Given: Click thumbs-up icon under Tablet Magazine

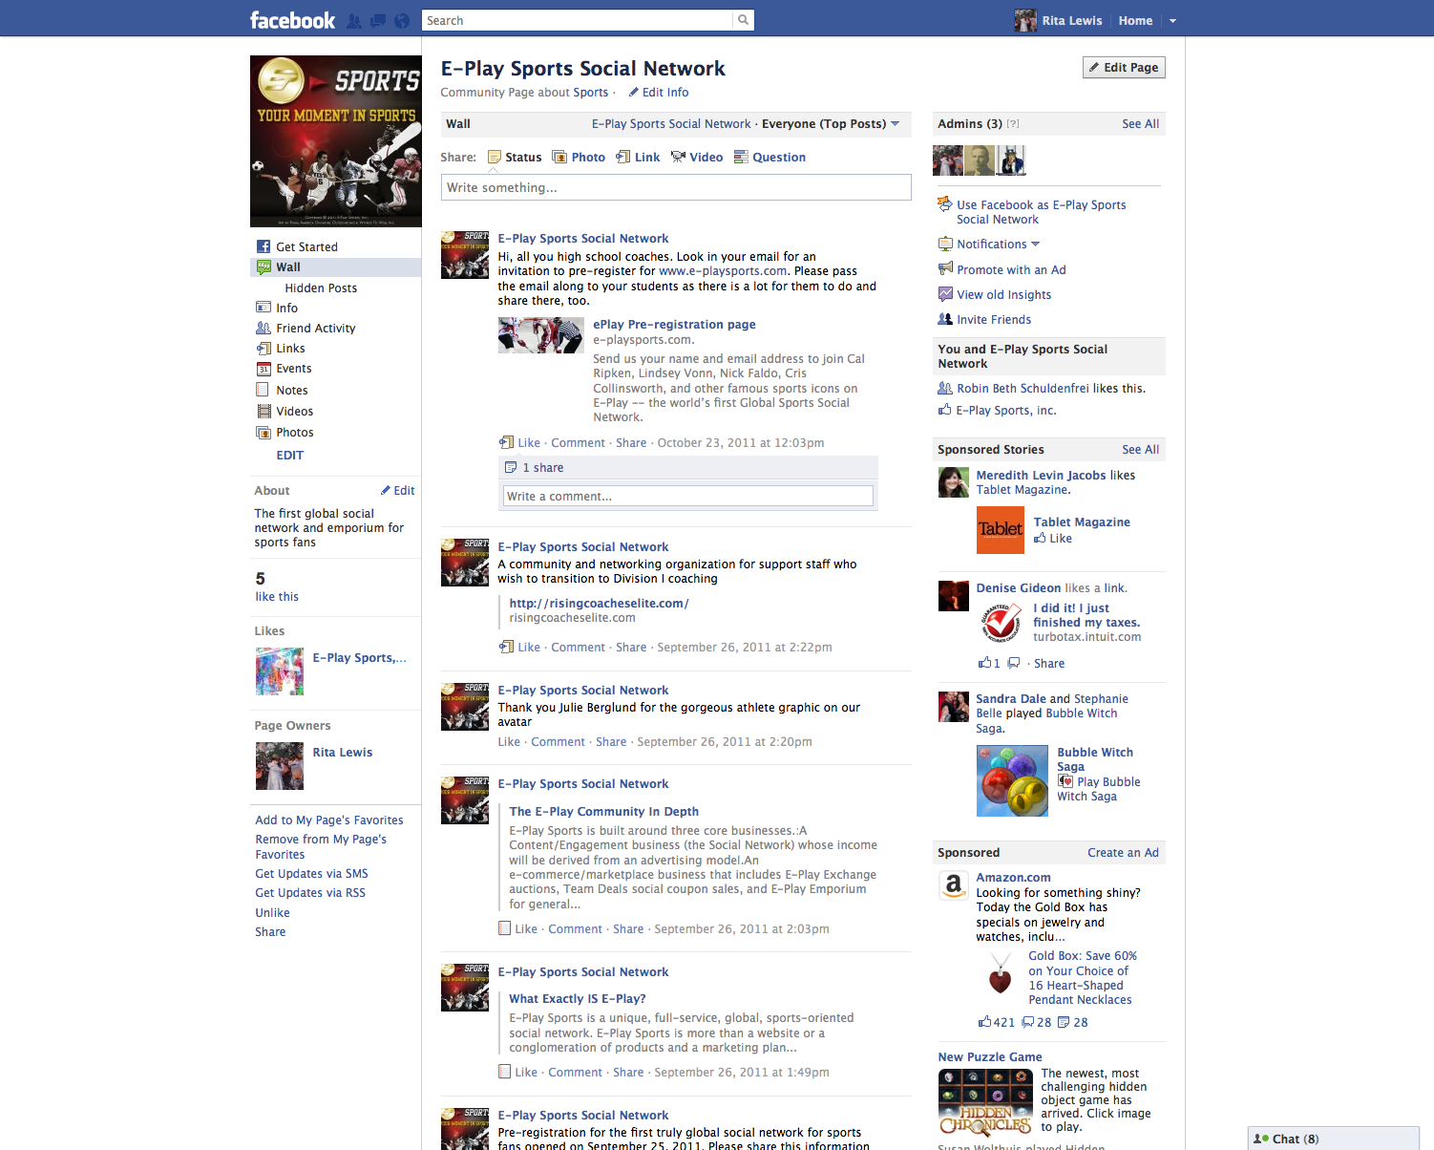Looking at the screenshot, I should point(1040,539).
